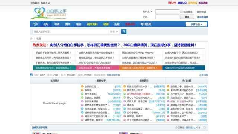Open the orange link in the top-right bar

[x=192, y=3]
